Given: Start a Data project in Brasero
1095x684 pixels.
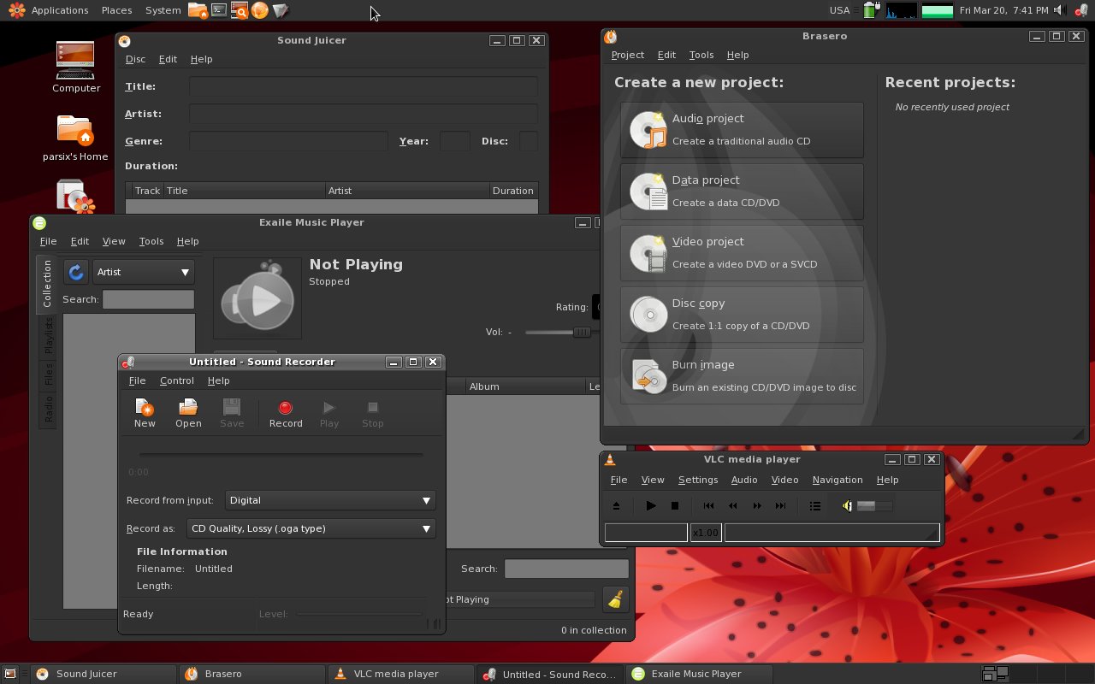Looking at the screenshot, I should (x=742, y=192).
